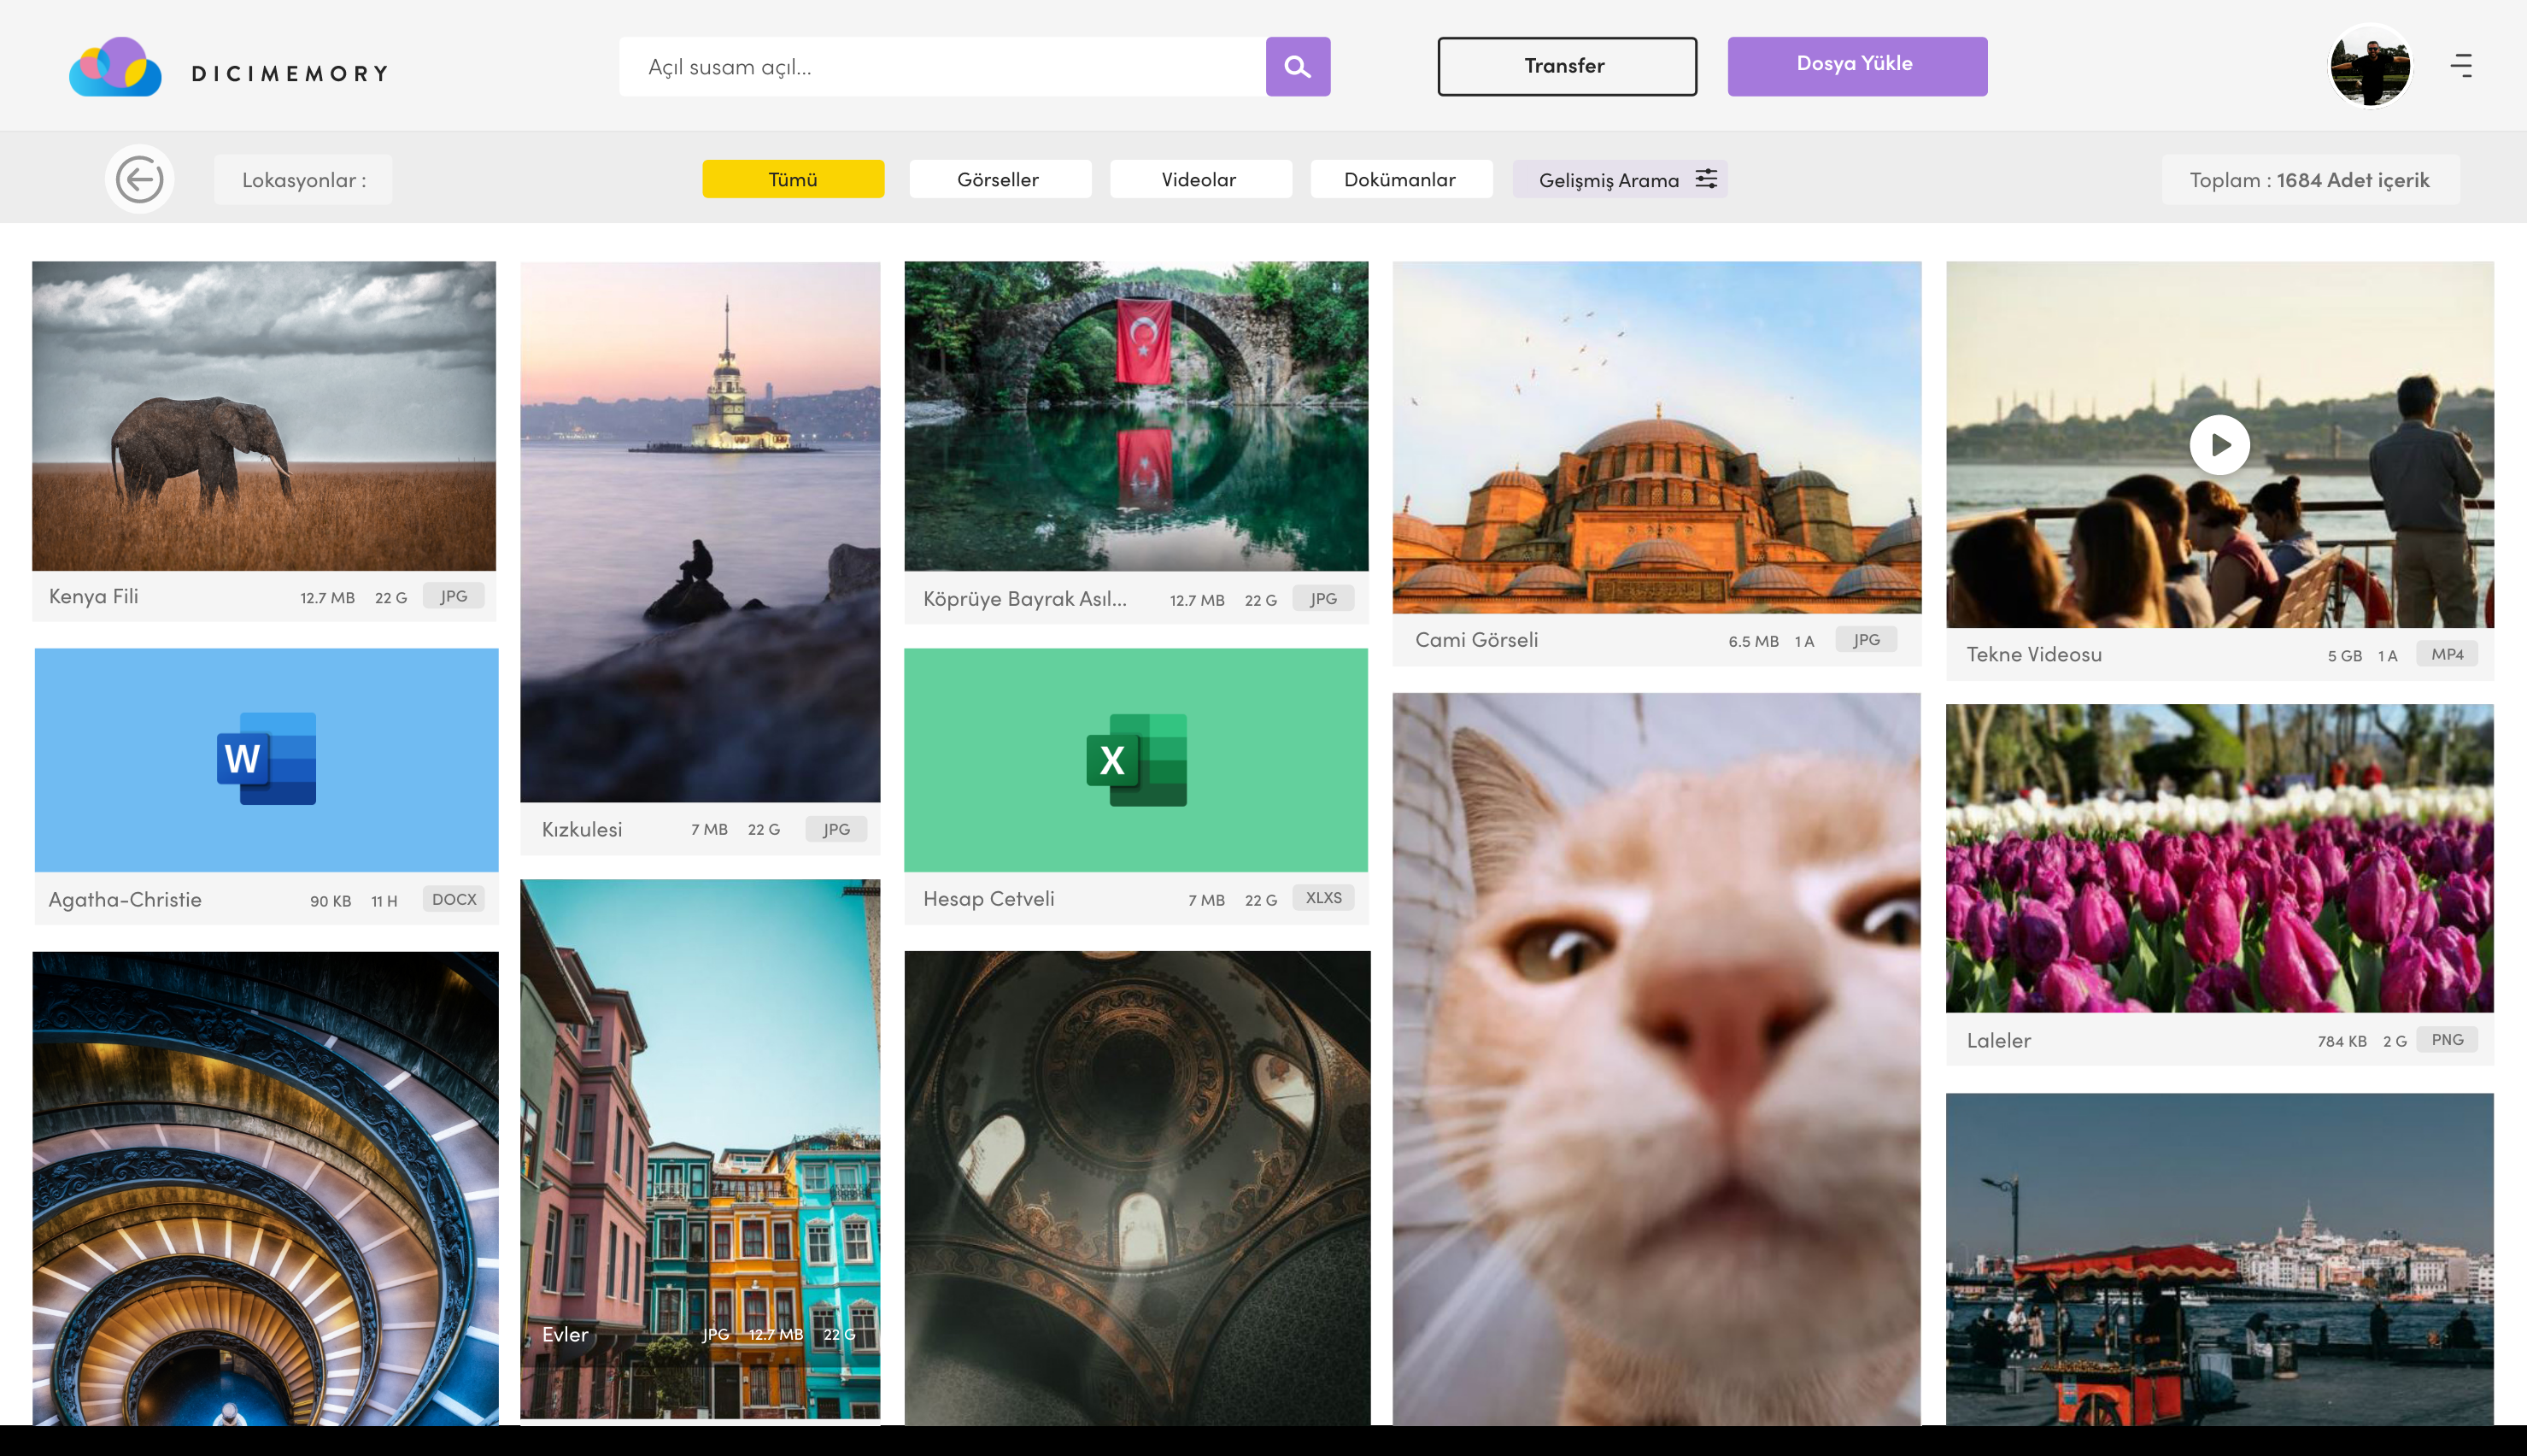2527x1456 pixels.
Task: Click the Evler caption text
Action: coord(565,1335)
